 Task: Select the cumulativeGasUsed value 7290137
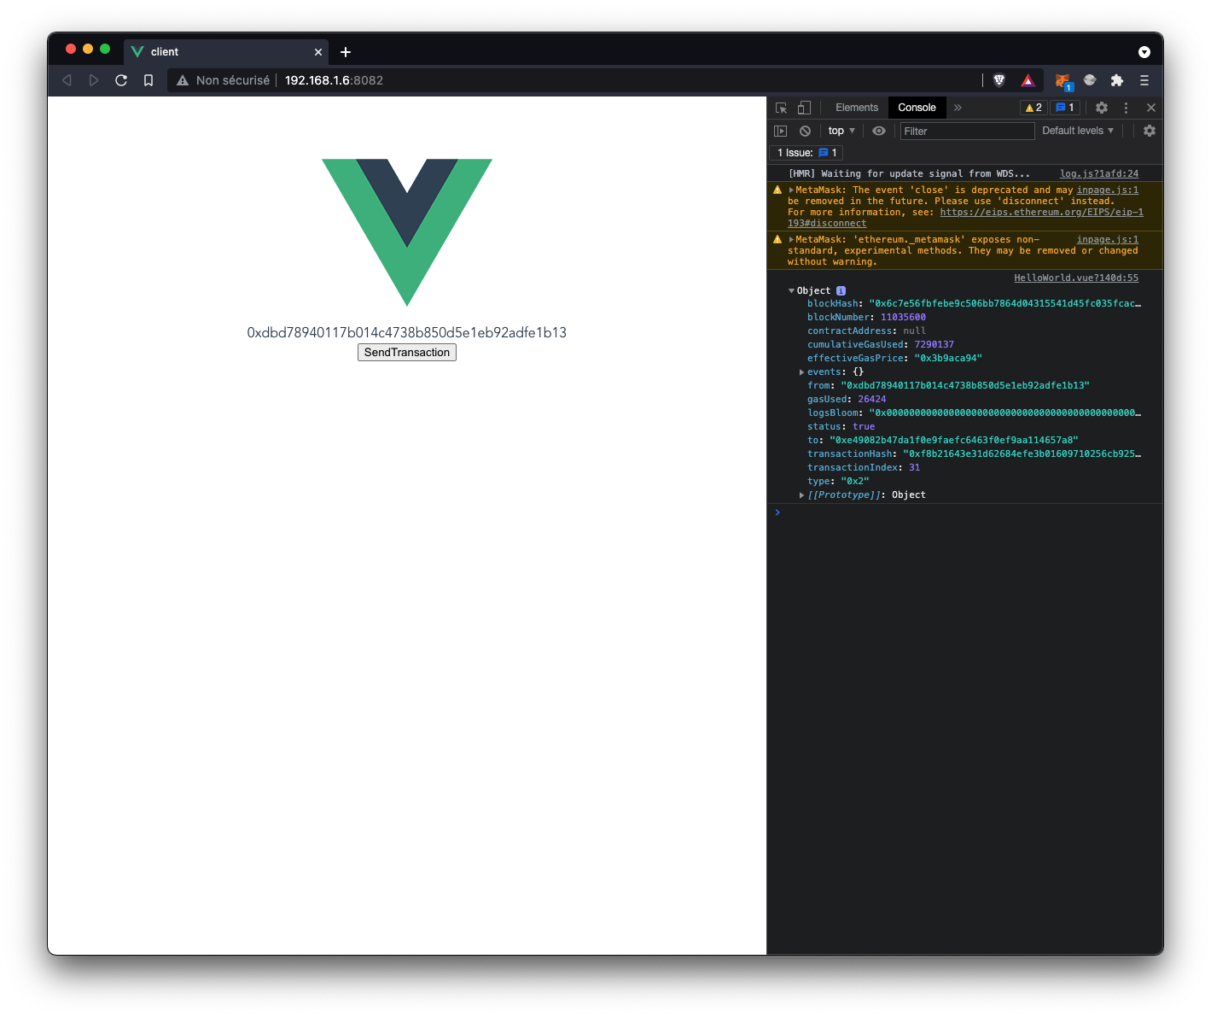point(934,345)
